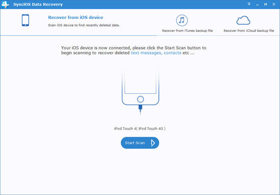
Task: Click the iPod Touch 4 device name label
Action: [x=140, y=129]
